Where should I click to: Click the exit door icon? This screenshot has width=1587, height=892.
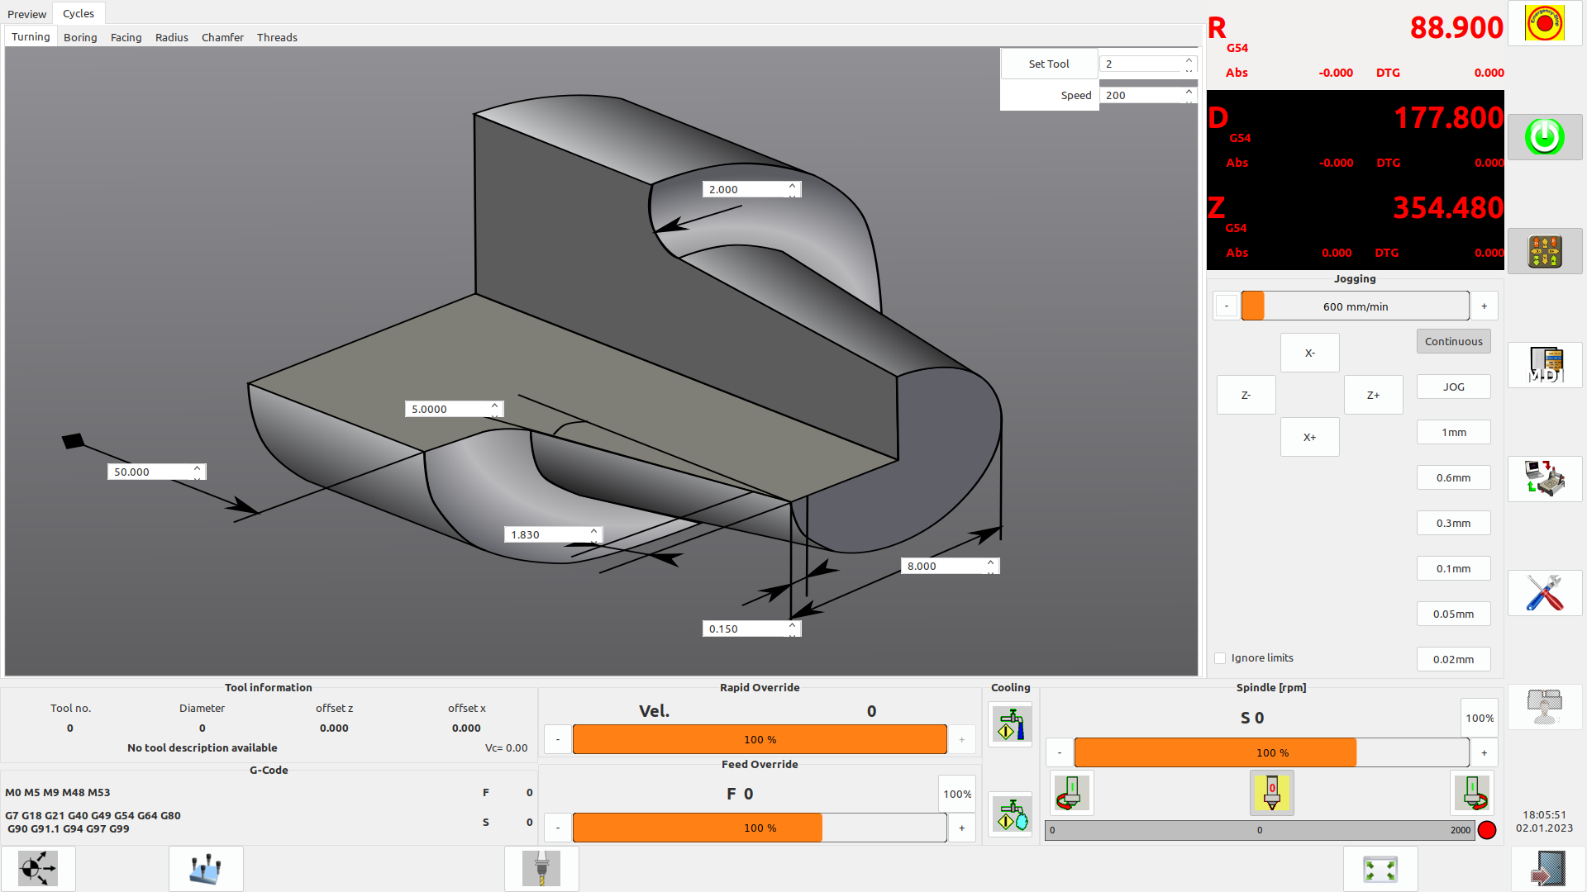[1548, 869]
